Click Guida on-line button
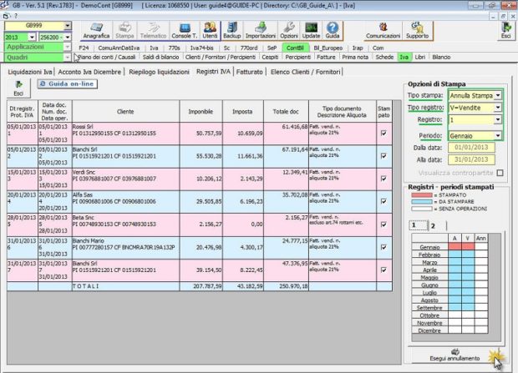The height and width of the screenshot is (373, 518). pos(68,83)
